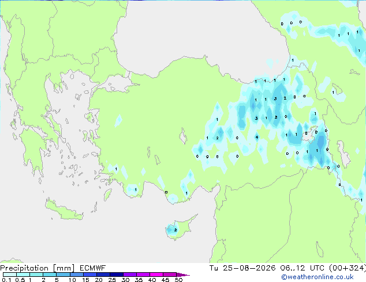366x282 pixels.
Task: Click the ECMWF model label
Action: pyautogui.click(x=92, y=268)
